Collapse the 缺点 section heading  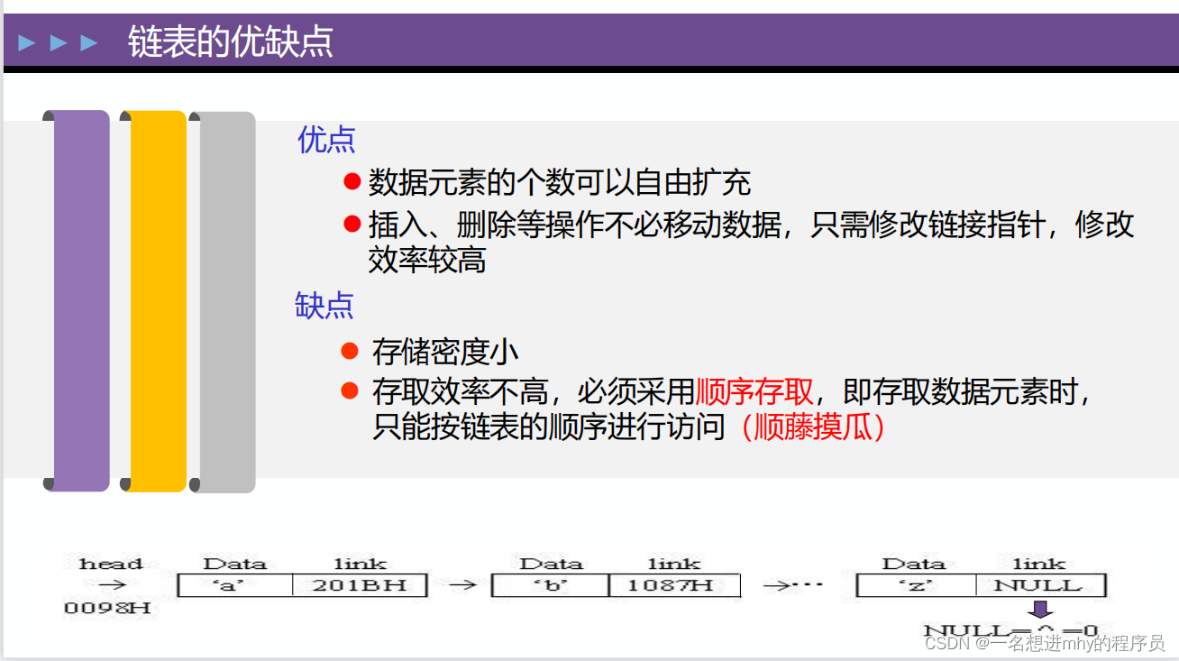coord(323,307)
